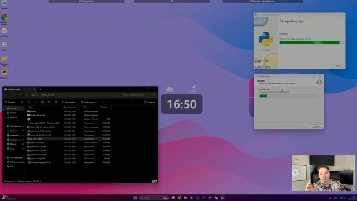Click the Git Setup progress bar
Image resolution: width=357 pixels, height=201 pixels.
click(289, 96)
